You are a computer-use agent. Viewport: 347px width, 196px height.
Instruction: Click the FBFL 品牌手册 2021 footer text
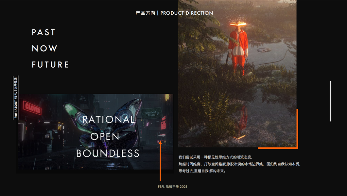click(172, 187)
